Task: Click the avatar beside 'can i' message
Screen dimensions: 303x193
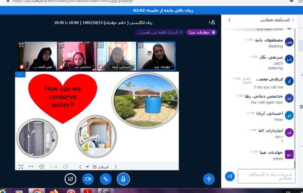Action: 289,132
